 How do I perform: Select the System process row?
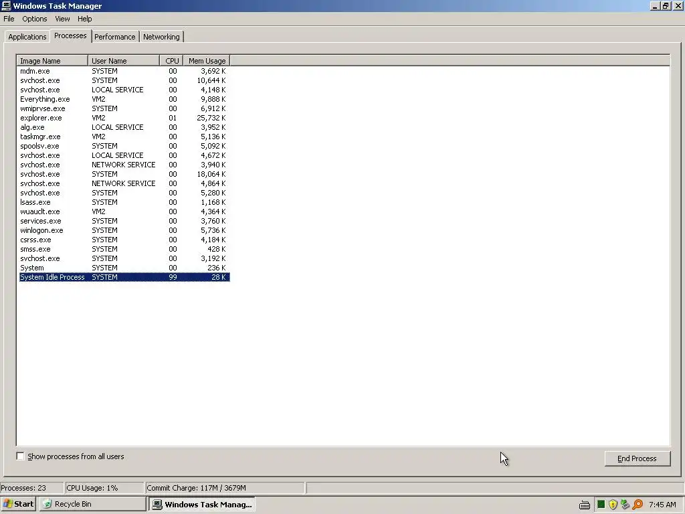[x=124, y=268]
